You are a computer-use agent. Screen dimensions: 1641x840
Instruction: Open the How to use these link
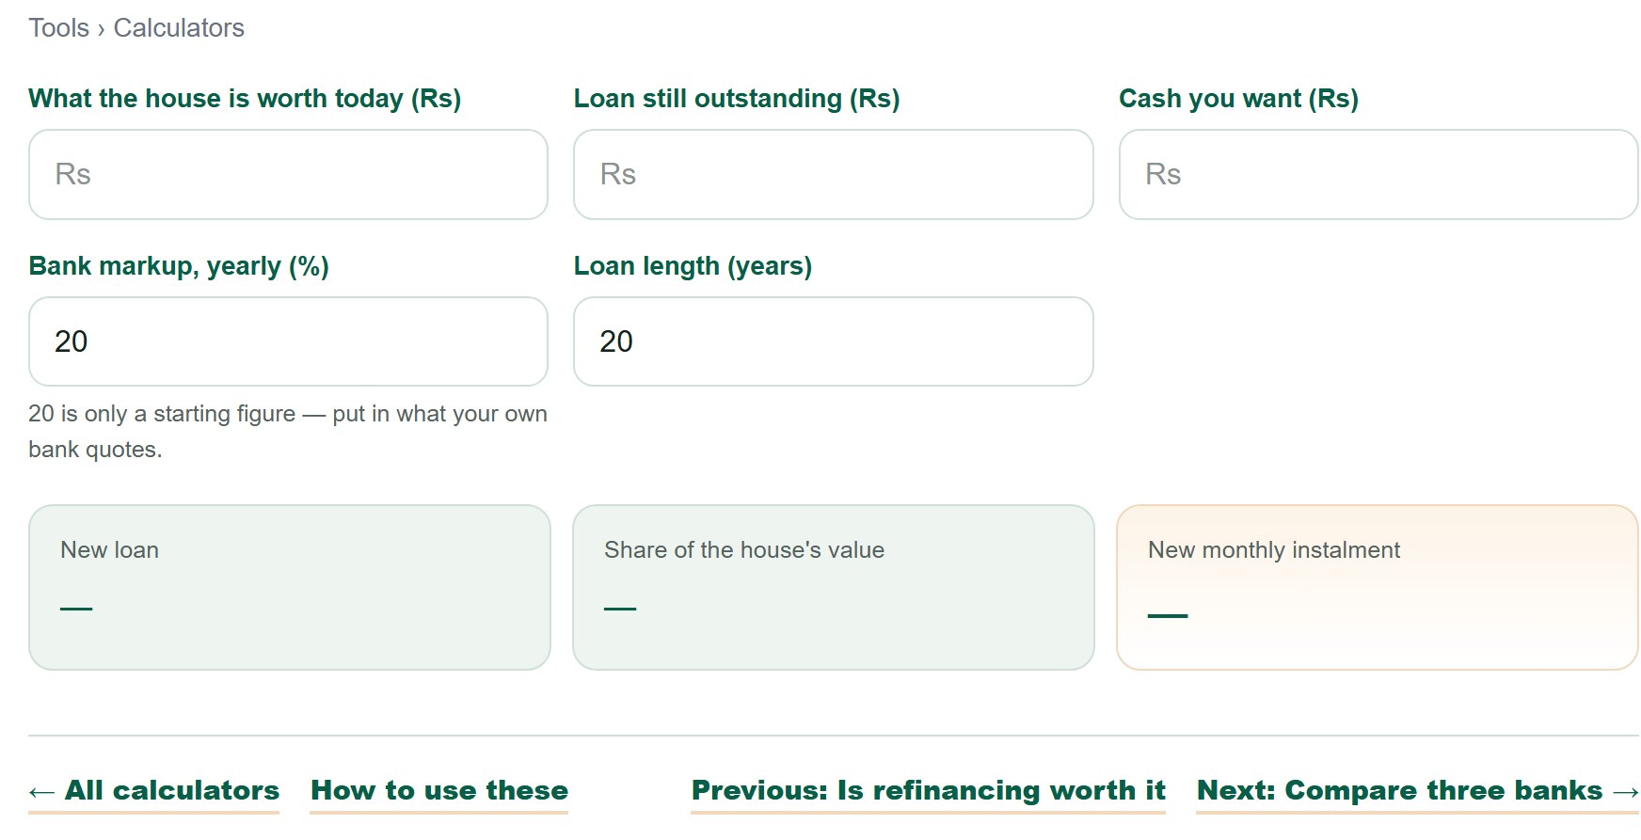point(439,791)
